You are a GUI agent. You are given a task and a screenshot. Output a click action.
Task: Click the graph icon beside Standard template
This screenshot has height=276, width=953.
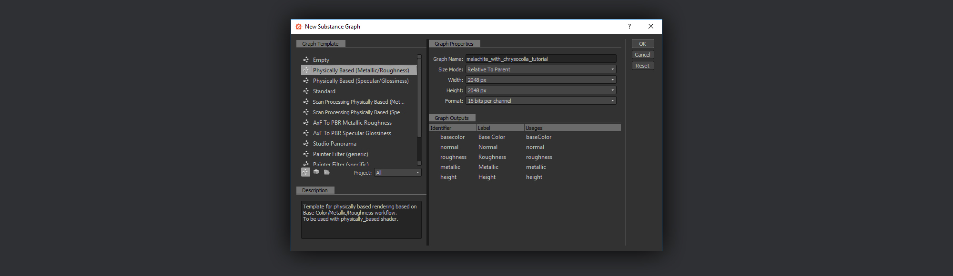[x=306, y=91]
